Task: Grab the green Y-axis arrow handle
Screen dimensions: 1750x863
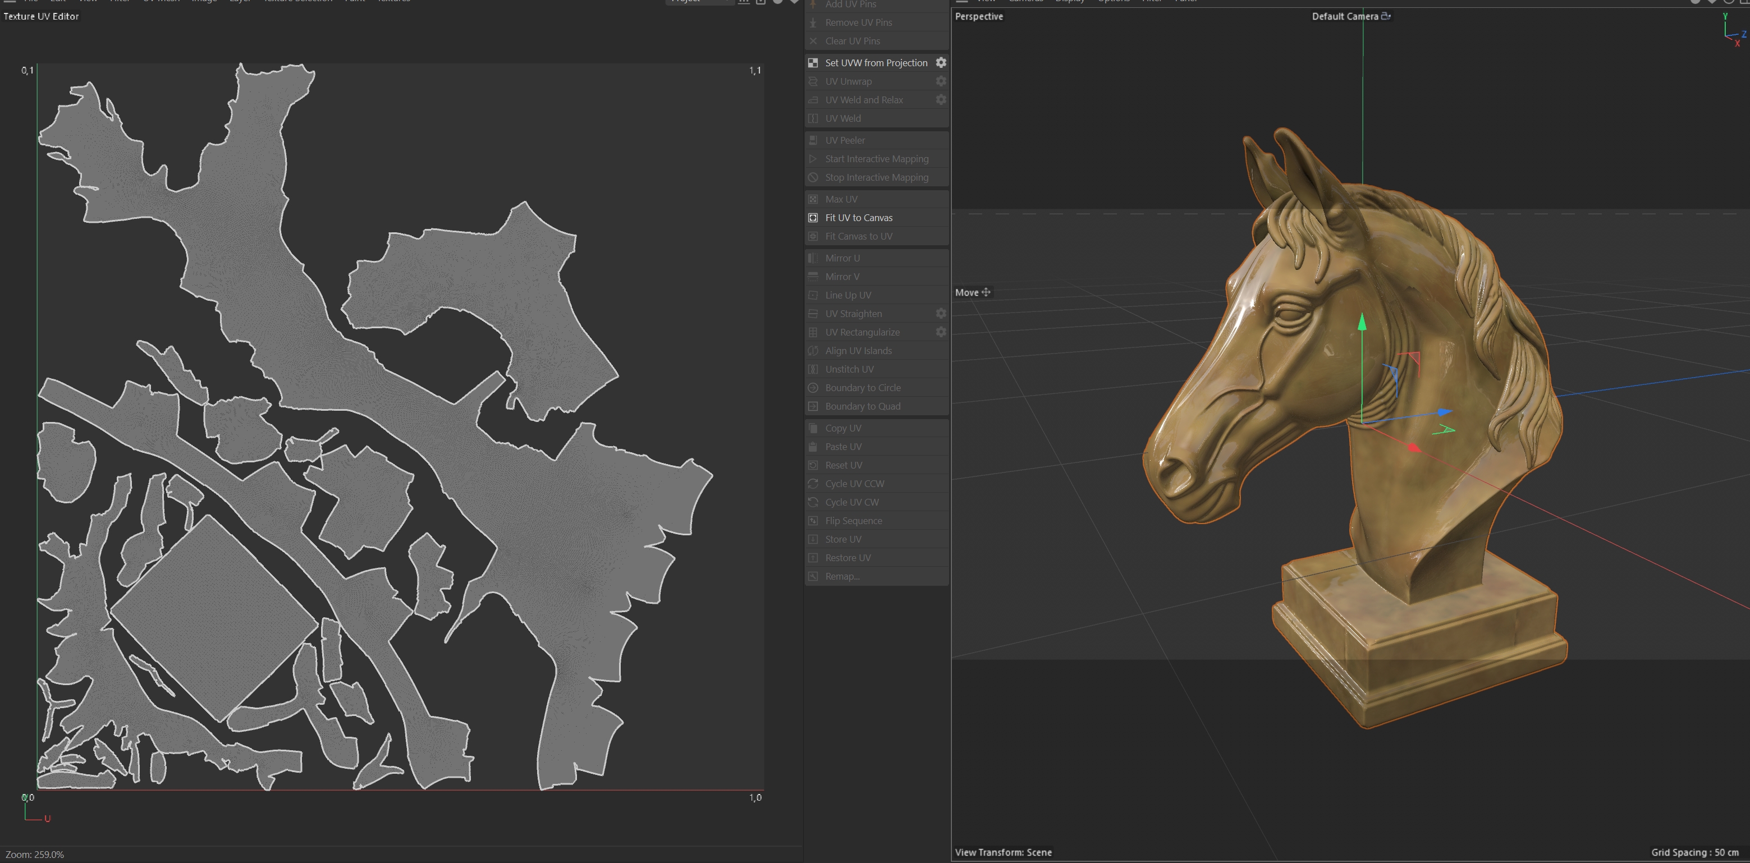Action: 1362,323
